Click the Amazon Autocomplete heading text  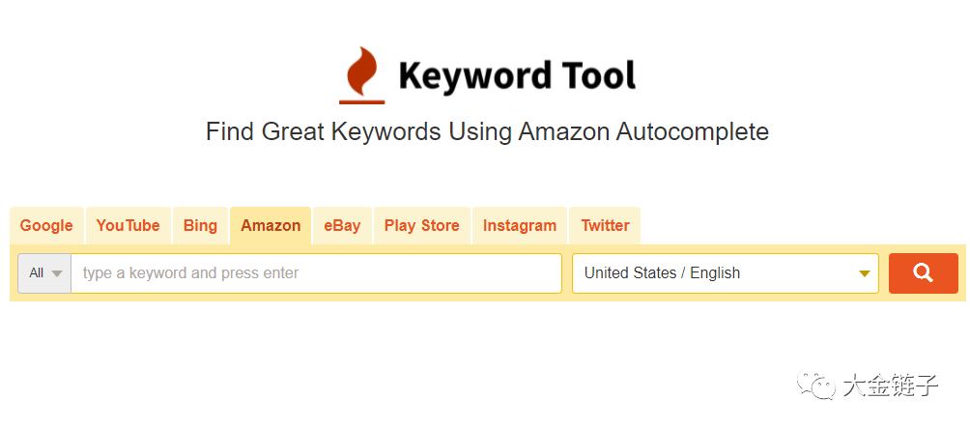[487, 131]
